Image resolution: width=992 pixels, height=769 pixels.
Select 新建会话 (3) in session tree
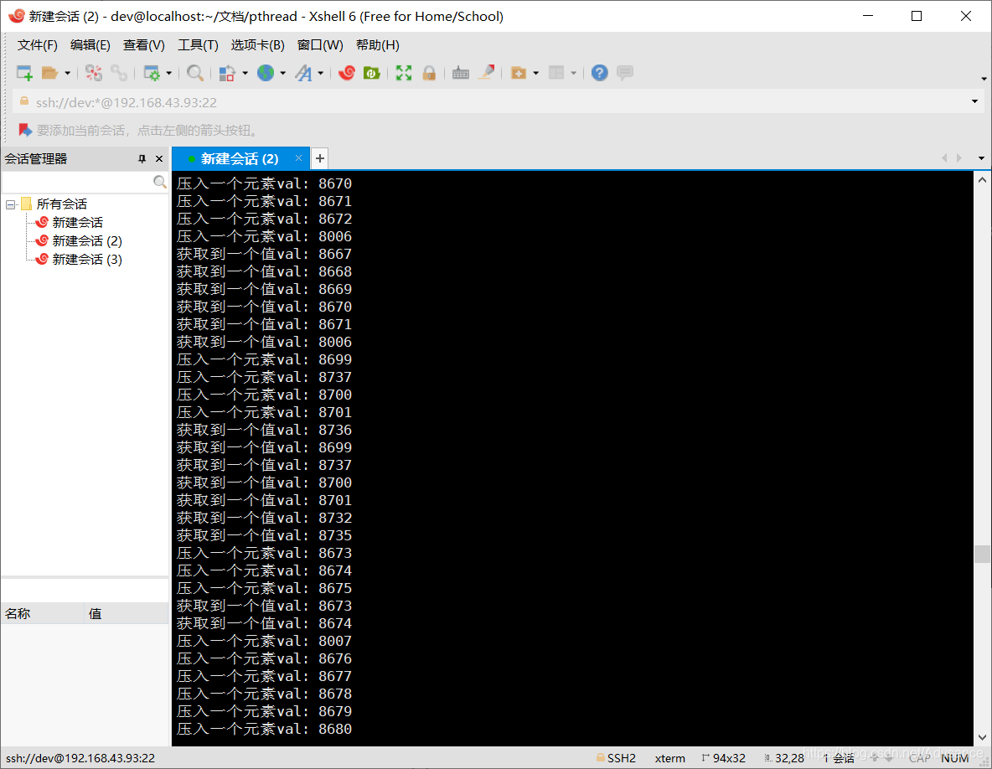pyautogui.click(x=86, y=260)
